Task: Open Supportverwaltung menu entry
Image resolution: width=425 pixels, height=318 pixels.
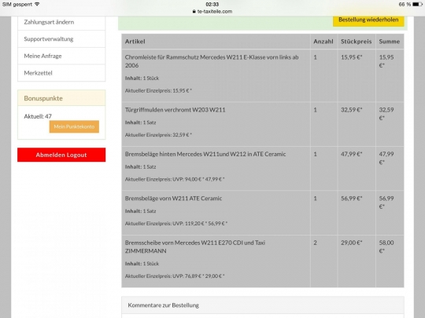Action: pyautogui.click(x=61, y=39)
